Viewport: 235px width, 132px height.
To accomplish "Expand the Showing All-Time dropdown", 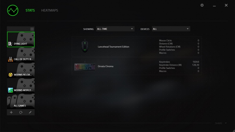I will (x=115, y=29).
